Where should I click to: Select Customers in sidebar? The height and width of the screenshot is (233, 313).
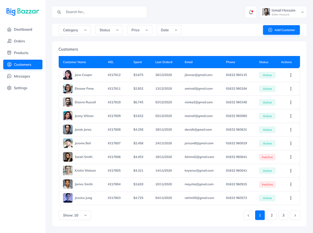23,64
